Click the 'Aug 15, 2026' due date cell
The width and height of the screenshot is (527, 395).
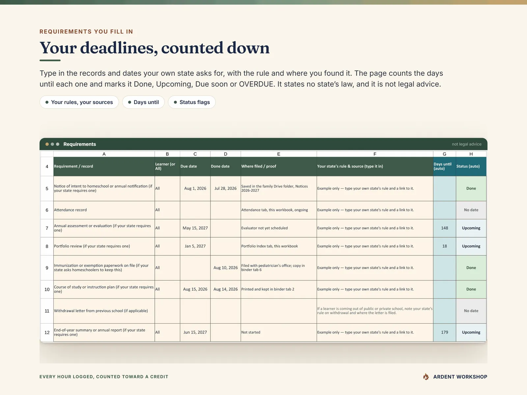pos(195,289)
